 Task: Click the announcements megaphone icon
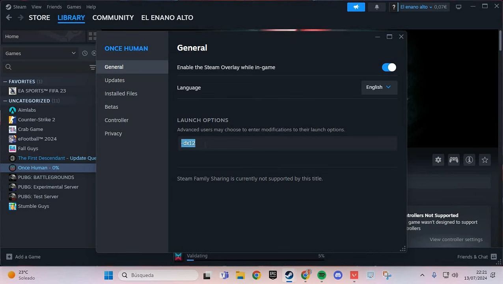(356, 7)
